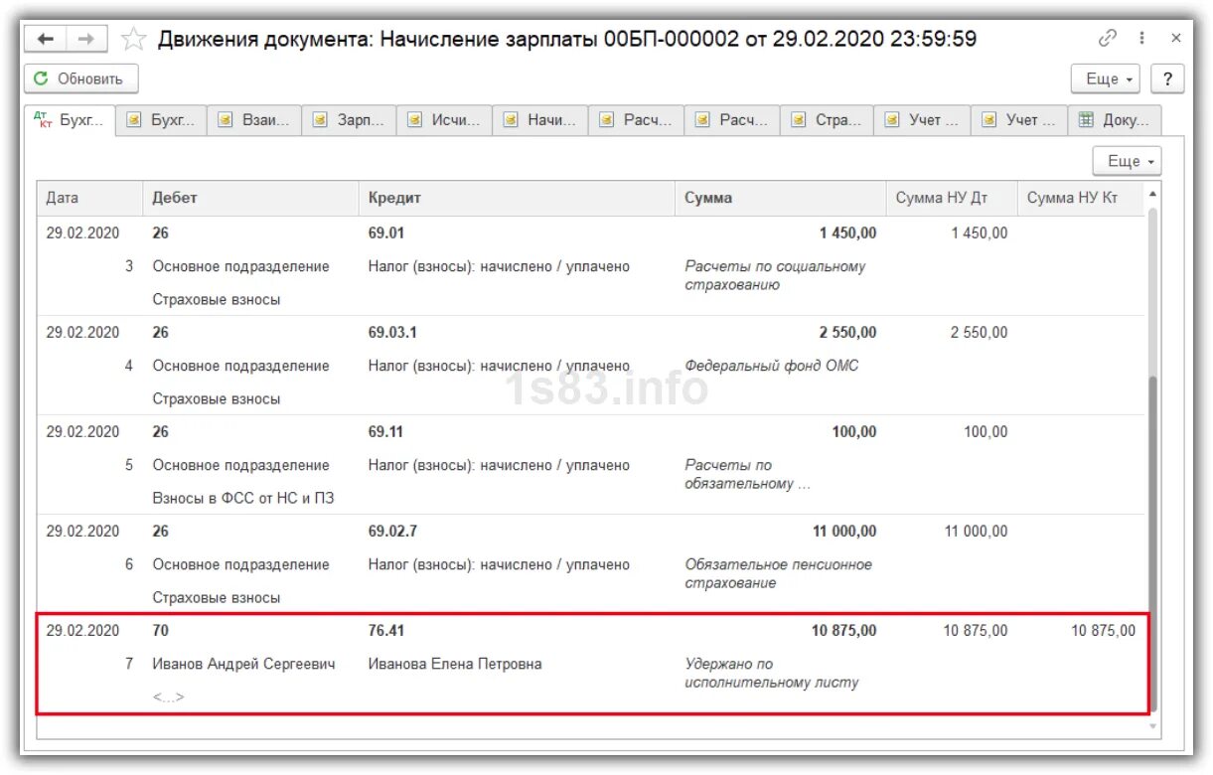Click the Обновить refresh button
The height and width of the screenshot is (775, 1213).
pos(81,78)
